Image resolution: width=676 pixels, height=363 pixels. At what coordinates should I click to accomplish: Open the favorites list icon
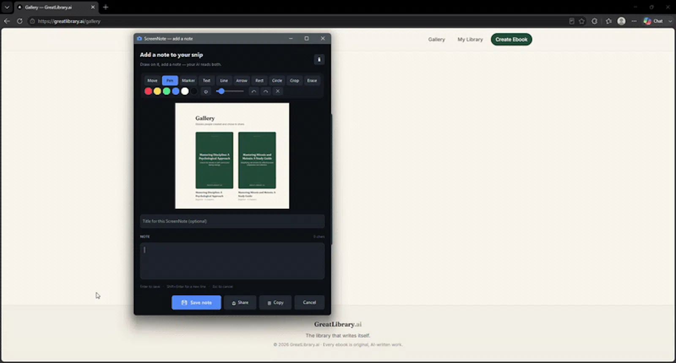tap(608, 21)
